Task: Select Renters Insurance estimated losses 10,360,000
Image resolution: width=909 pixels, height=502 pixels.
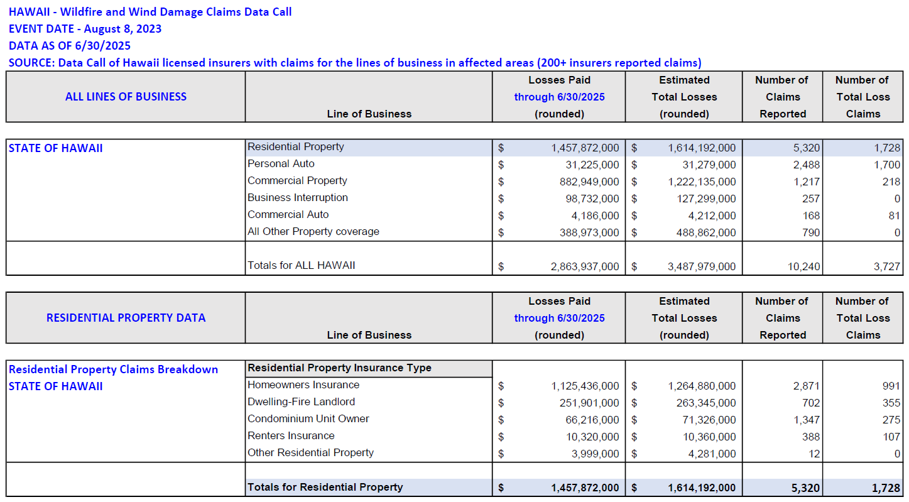Action: click(x=709, y=437)
